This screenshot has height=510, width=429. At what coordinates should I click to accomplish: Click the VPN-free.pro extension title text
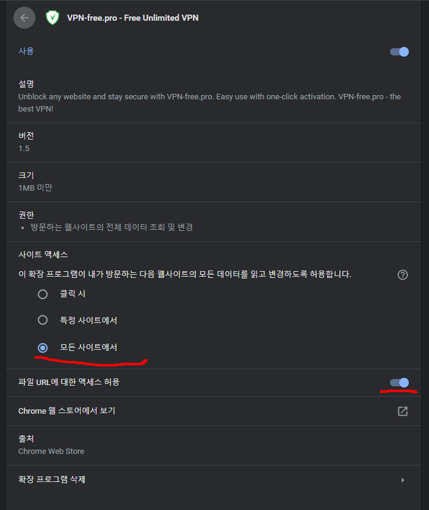(132, 18)
